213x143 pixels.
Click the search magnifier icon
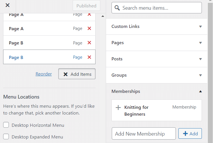tap(117, 8)
